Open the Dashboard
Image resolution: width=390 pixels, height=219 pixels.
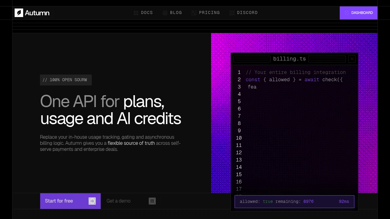pyautogui.click(x=359, y=13)
